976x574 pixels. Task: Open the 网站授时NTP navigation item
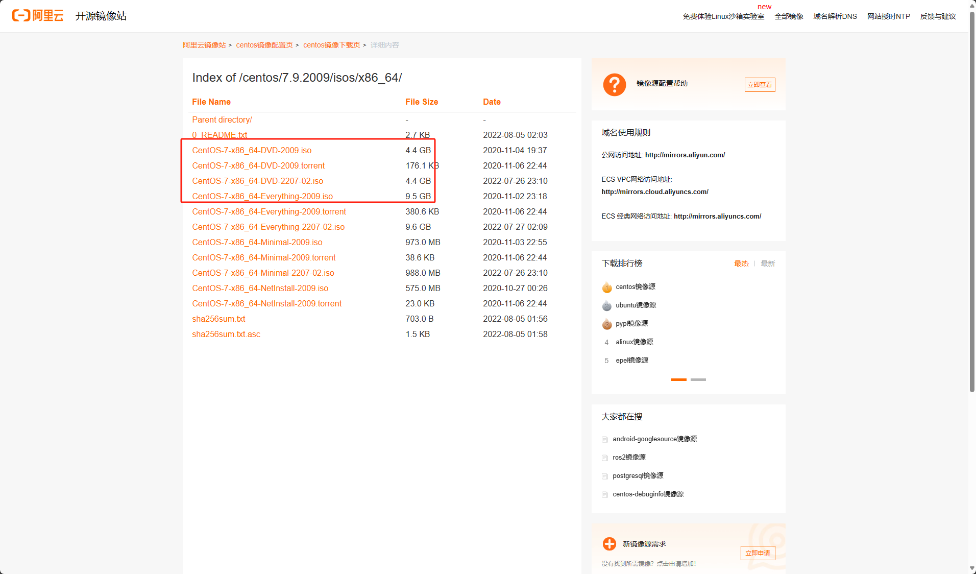point(889,16)
